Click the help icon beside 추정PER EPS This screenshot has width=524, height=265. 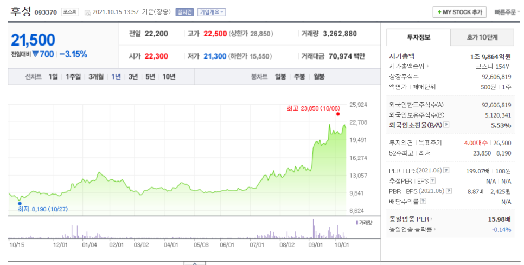(433, 180)
